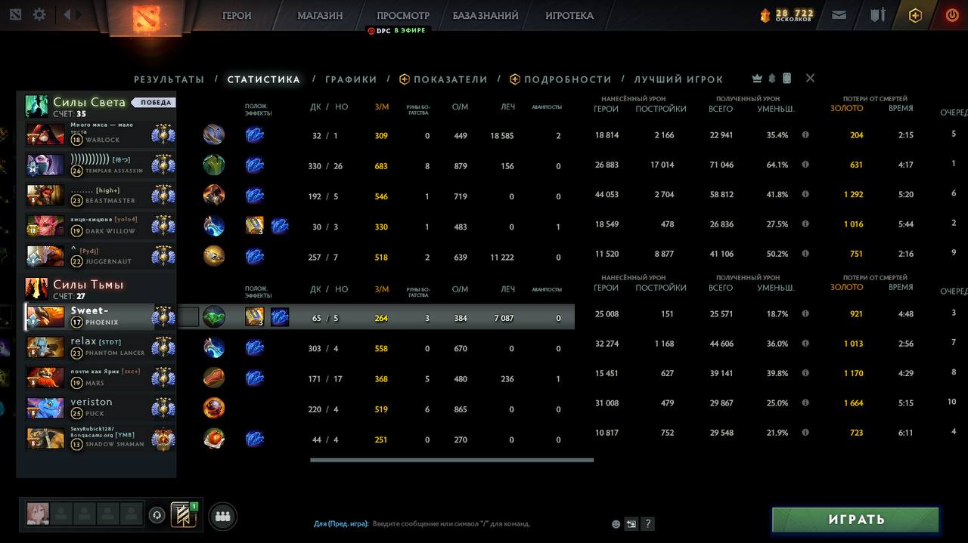Click the info icon in Puck's damage row
Screen dimensions: 968x543
pyautogui.click(x=805, y=403)
